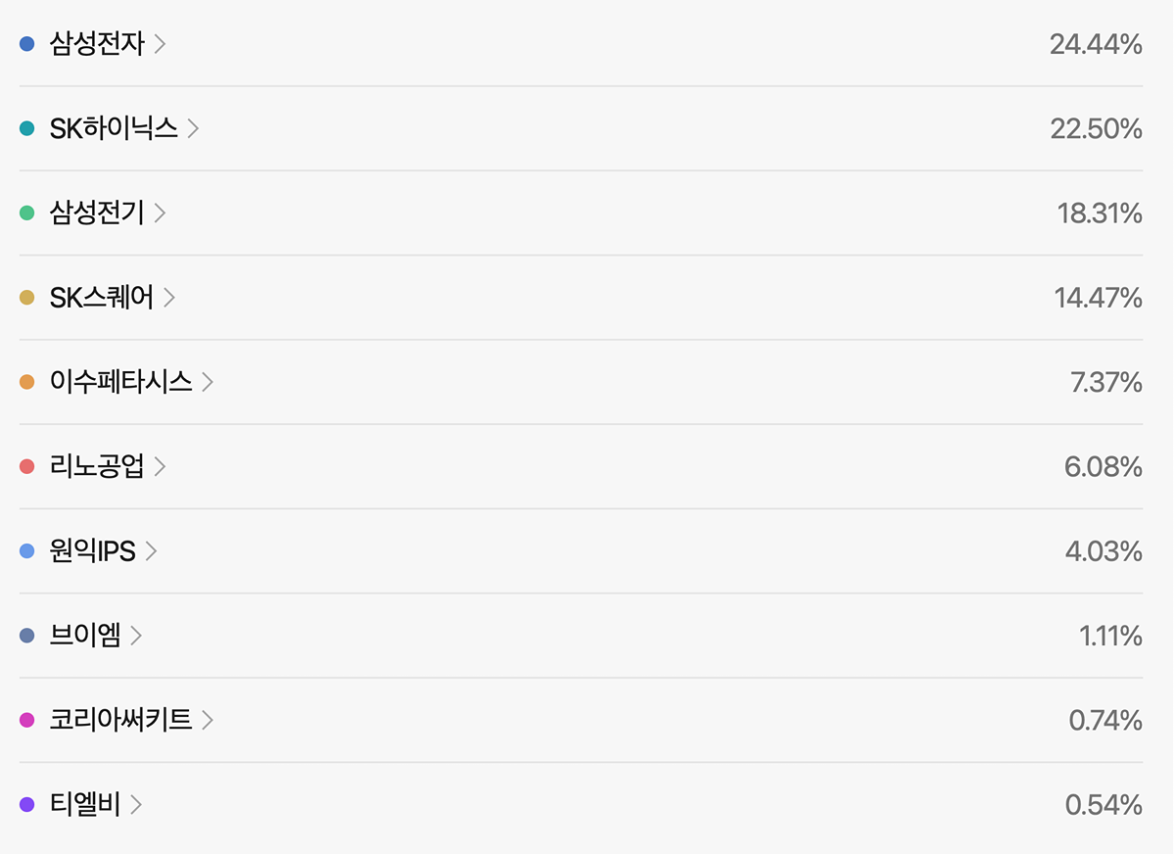Click the 삼성전기 holding name

[97, 213]
